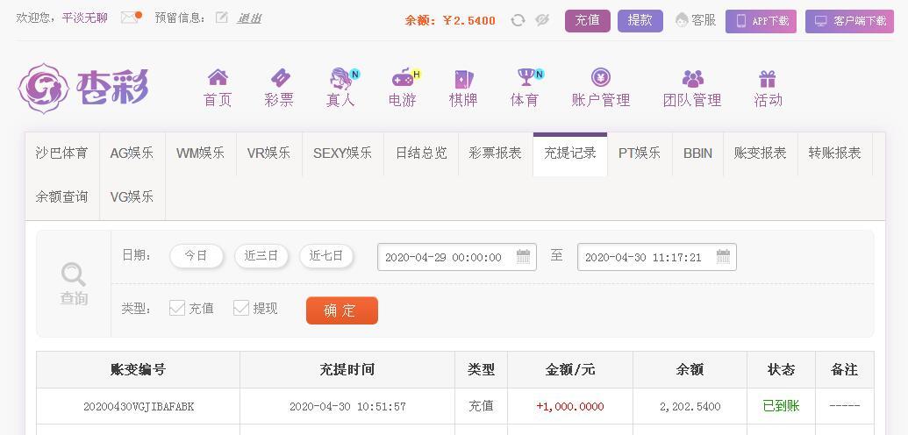Click the time cell 2020-04-30 10:51:57
Image resolution: width=908 pixels, height=435 pixels.
pos(347,407)
